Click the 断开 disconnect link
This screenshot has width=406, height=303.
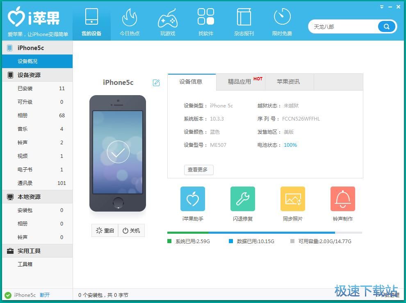point(45,295)
